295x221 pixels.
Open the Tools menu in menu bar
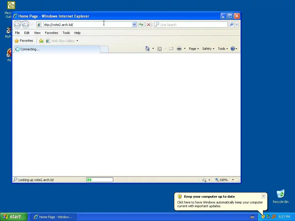click(x=66, y=33)
